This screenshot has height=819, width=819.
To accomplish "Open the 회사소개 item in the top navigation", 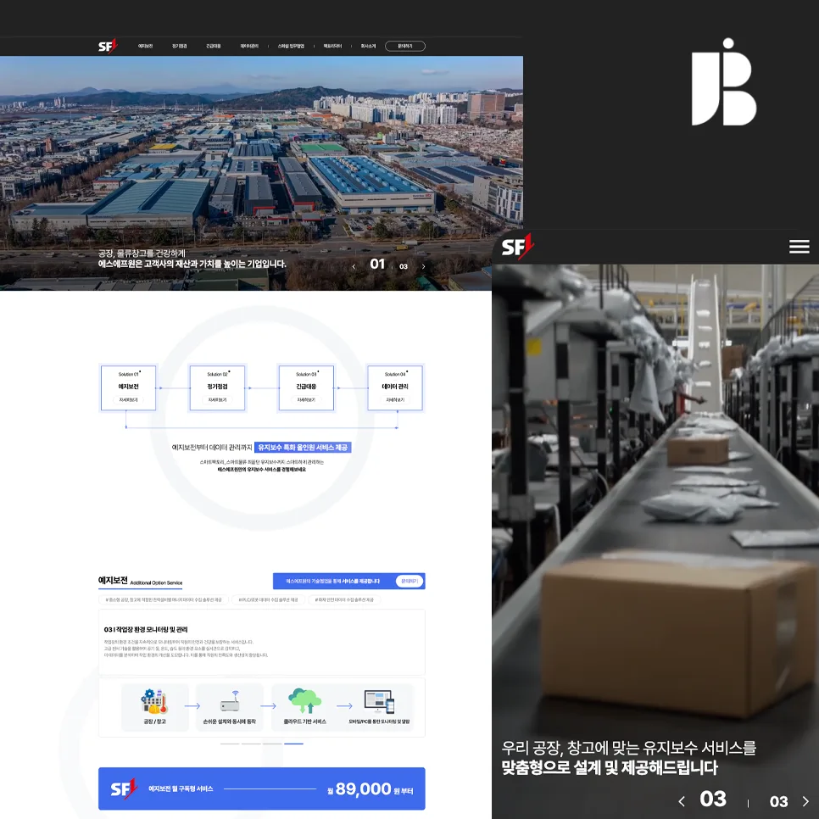I will 368,46.
